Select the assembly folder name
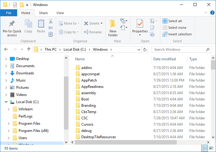 88,93
